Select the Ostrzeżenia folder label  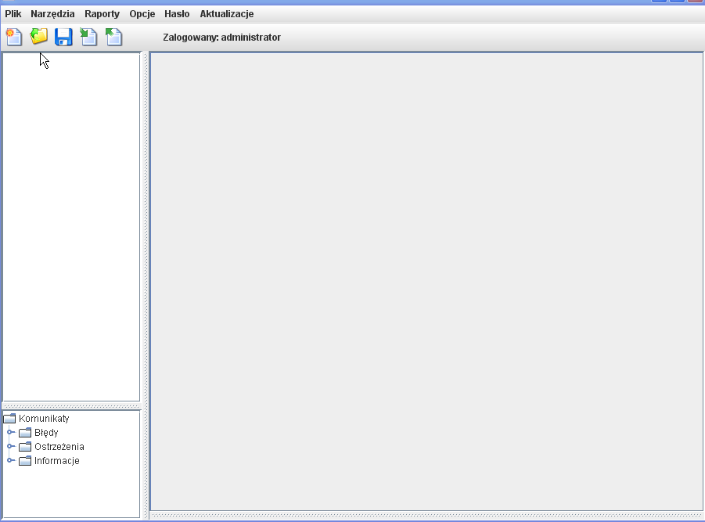click(59, 446)
